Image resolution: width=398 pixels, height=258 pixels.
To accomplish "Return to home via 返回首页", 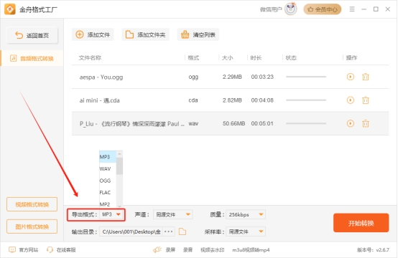I will click(x=32, y=35).
